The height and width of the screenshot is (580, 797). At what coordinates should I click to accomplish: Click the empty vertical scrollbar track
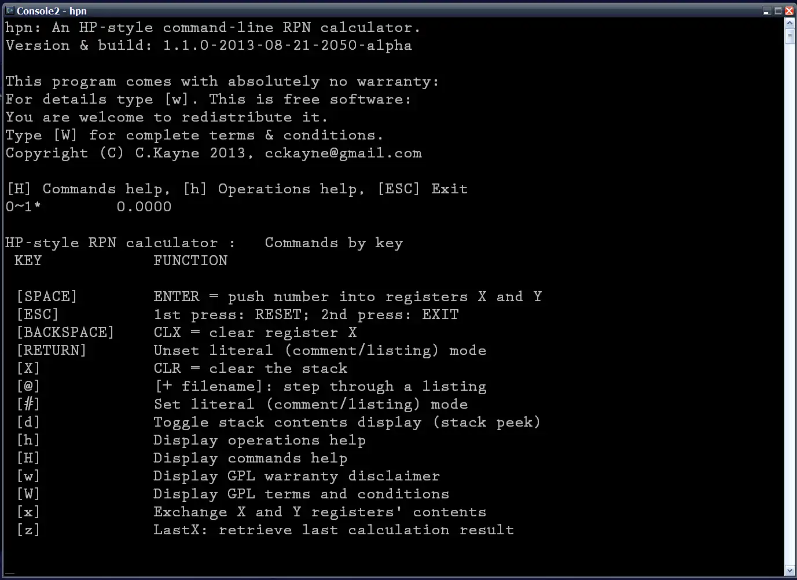[x=789, y=289]
